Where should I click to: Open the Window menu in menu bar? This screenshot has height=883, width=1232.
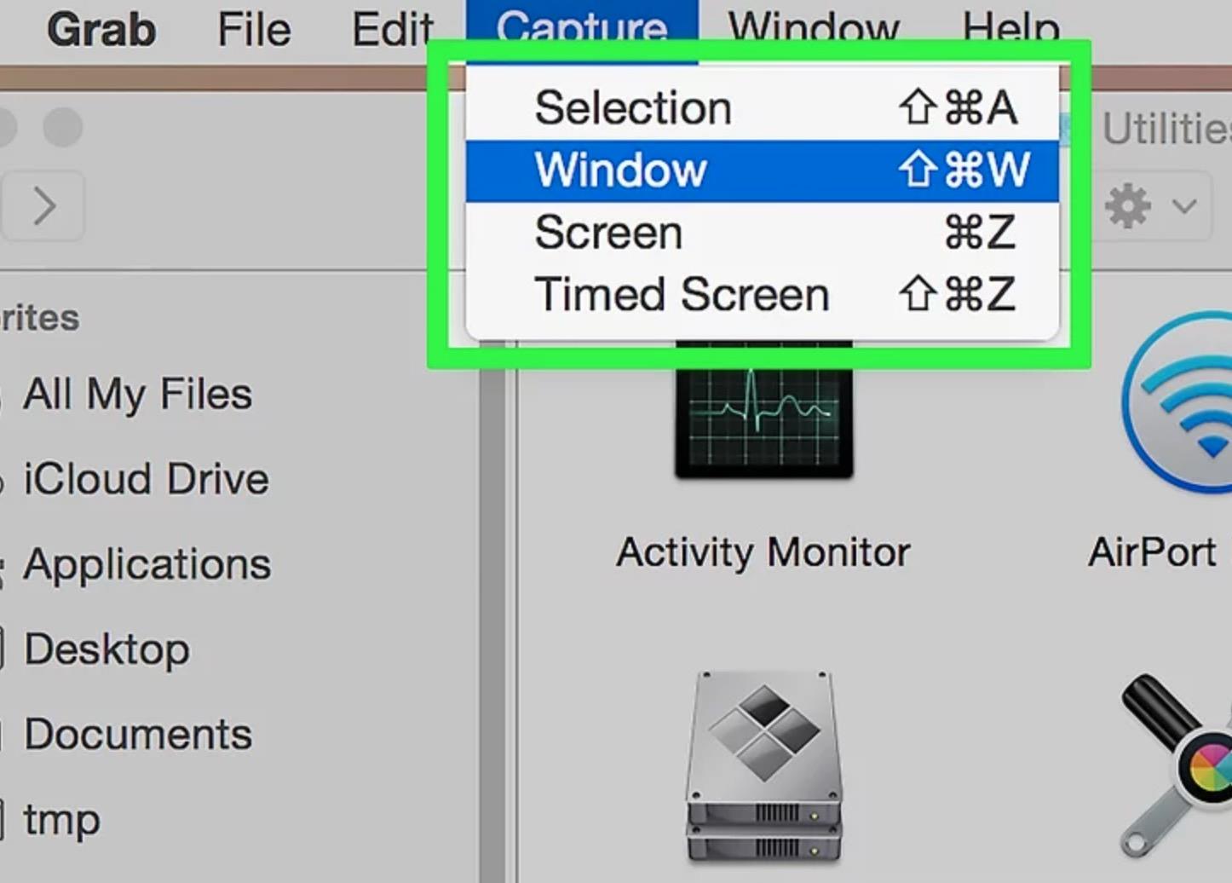click(814, 29)
